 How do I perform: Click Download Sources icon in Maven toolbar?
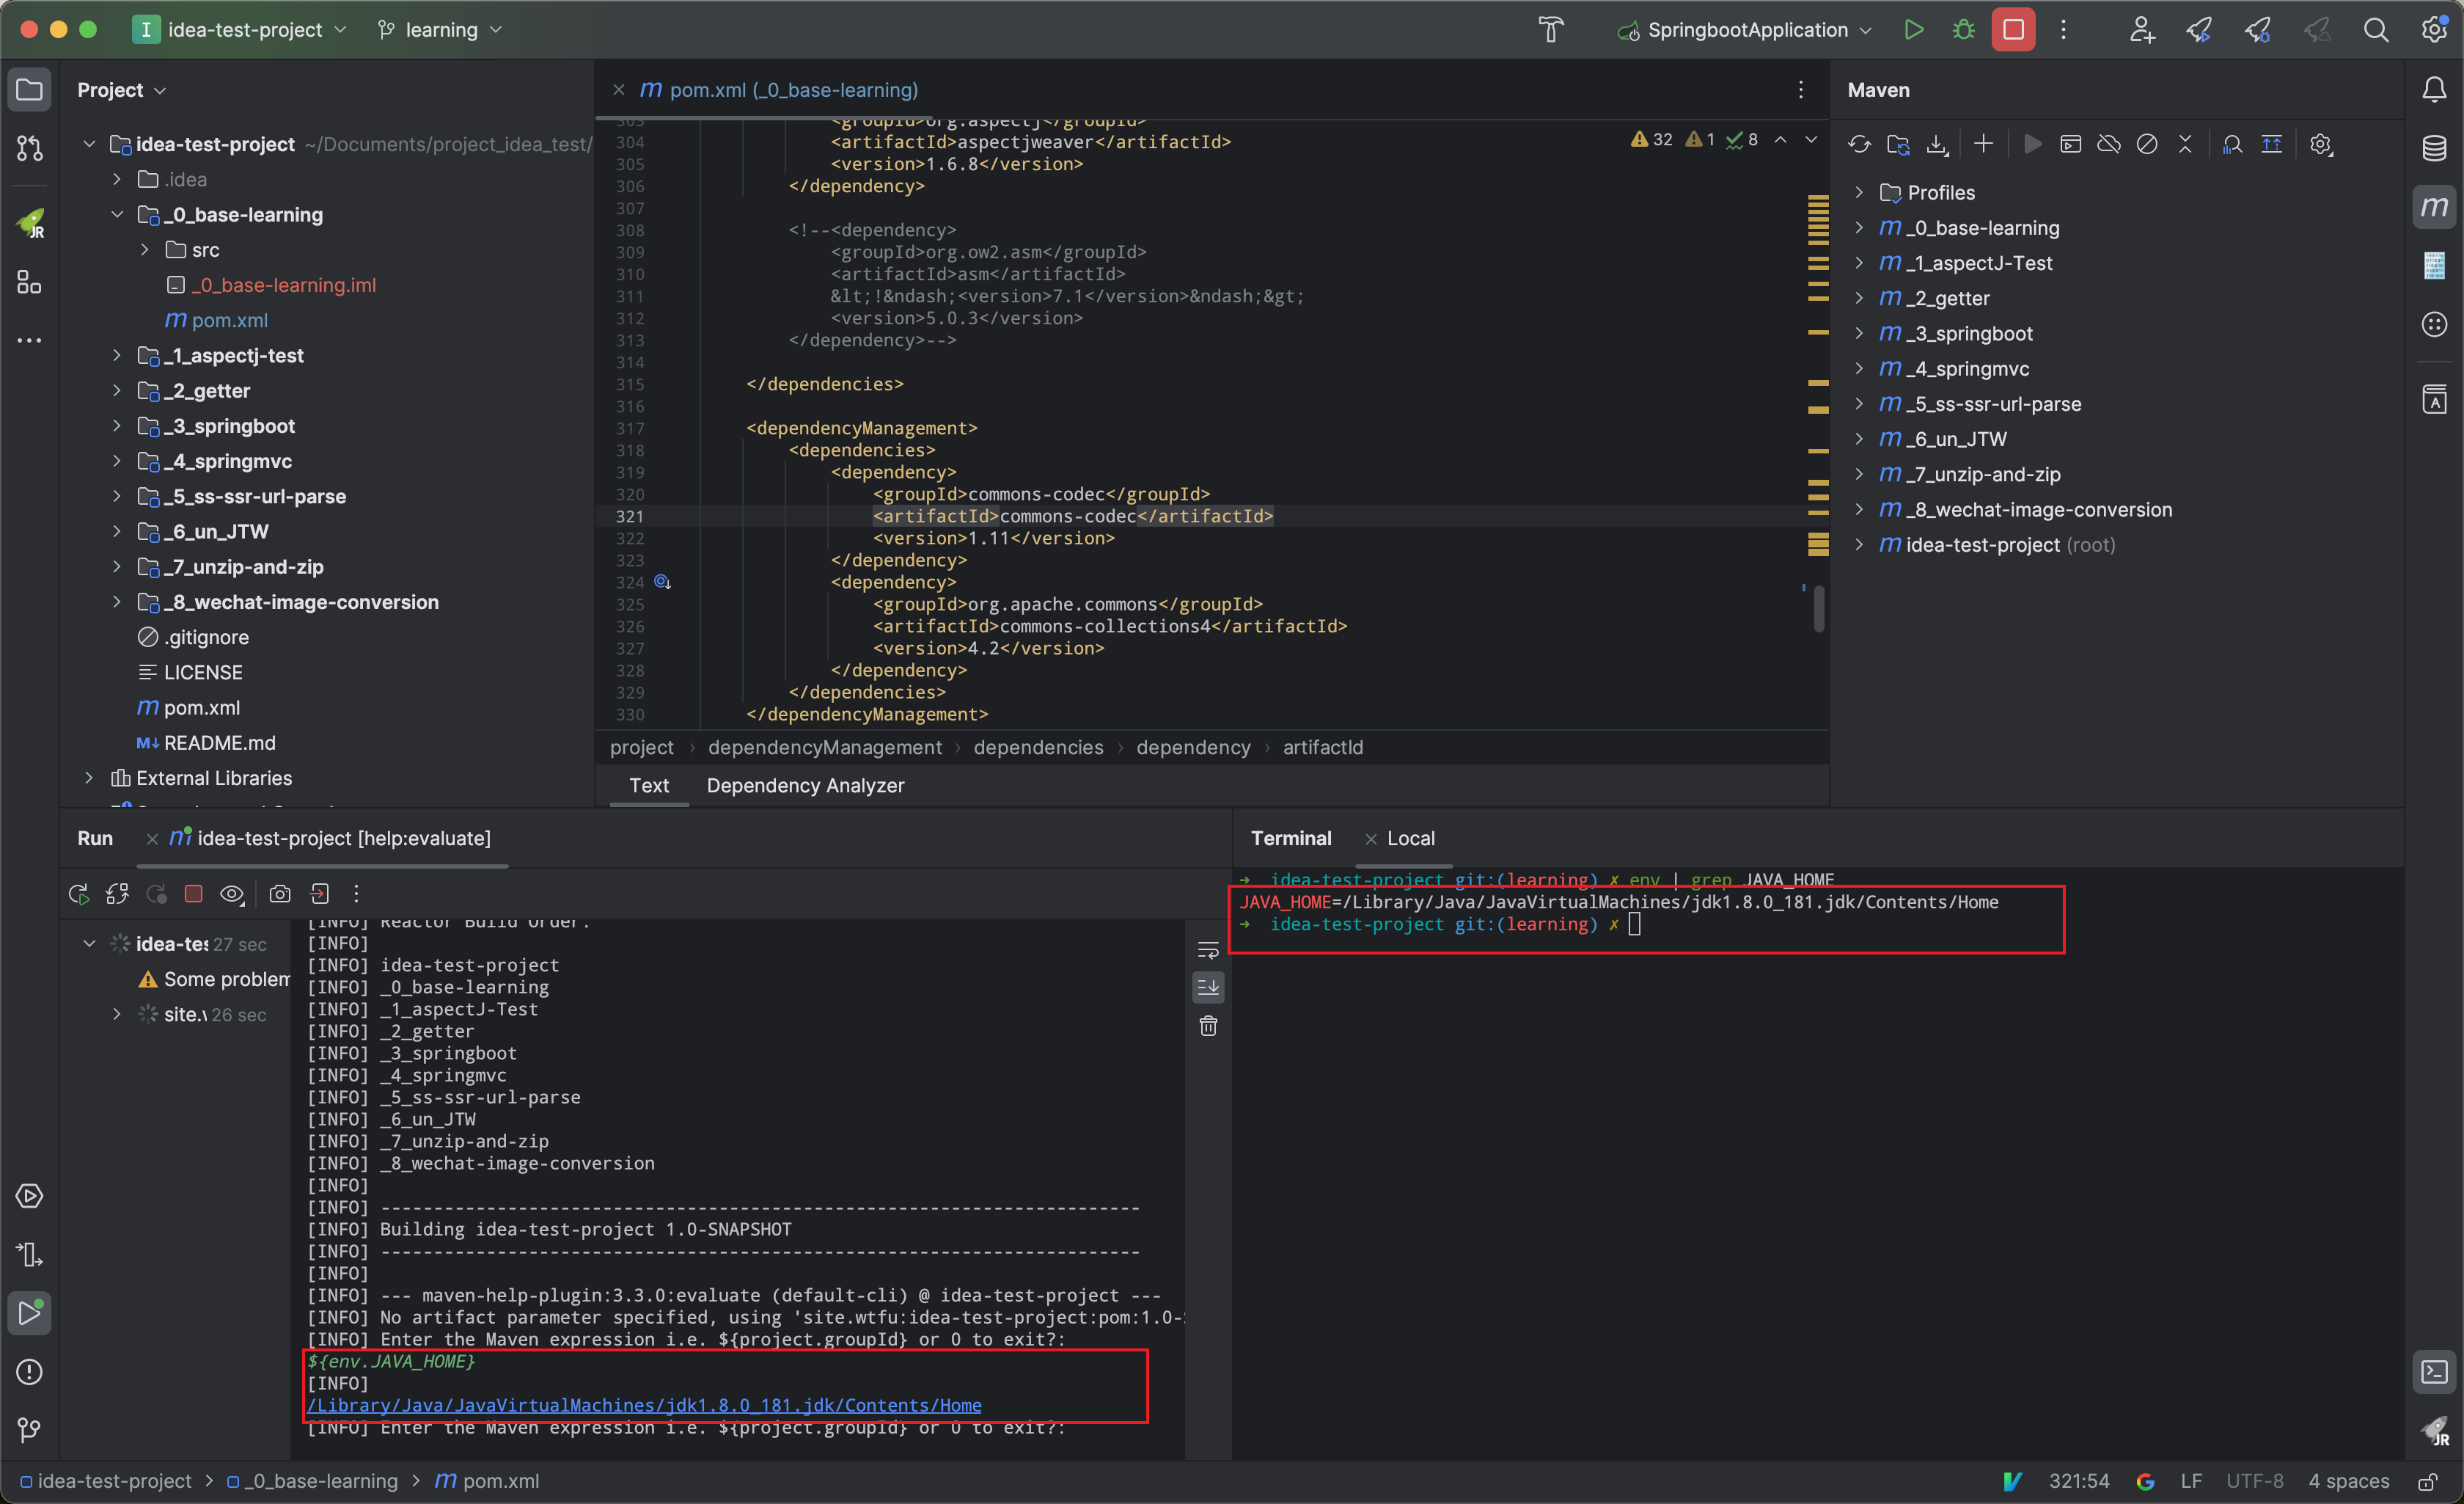(1937, 144)
